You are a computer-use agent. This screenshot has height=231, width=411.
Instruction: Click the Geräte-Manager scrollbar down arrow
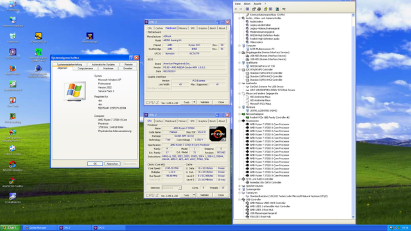pos(353,217)
